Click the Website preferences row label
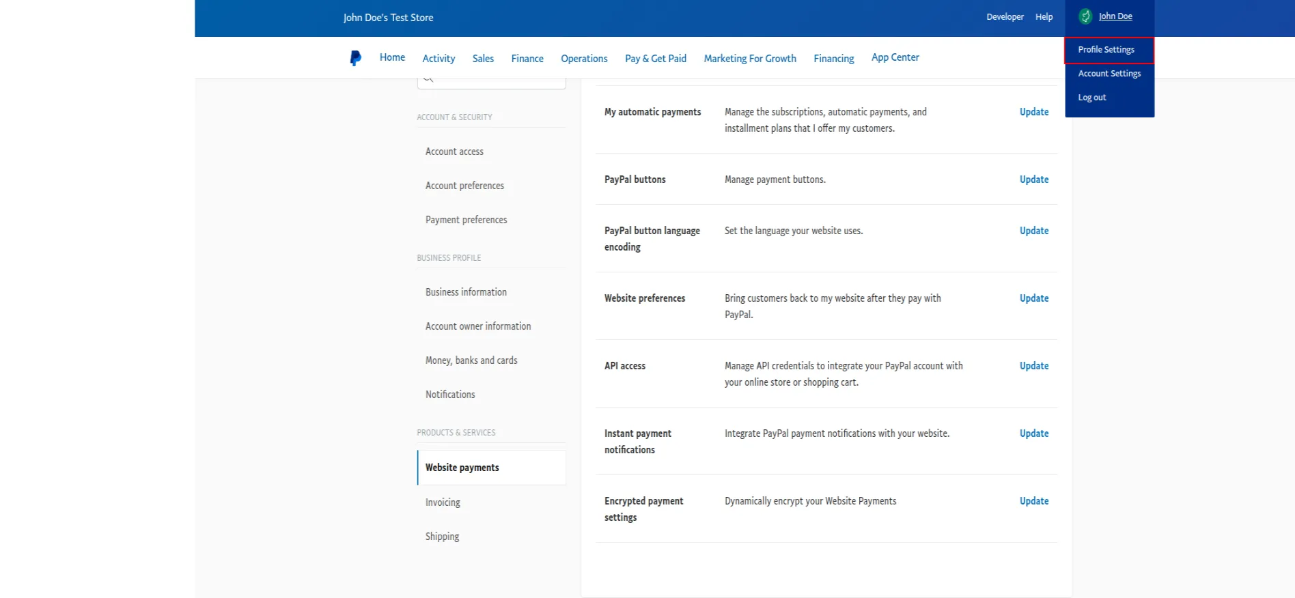This screenshot has width=1295, height=598. click(x=645, y=298)
